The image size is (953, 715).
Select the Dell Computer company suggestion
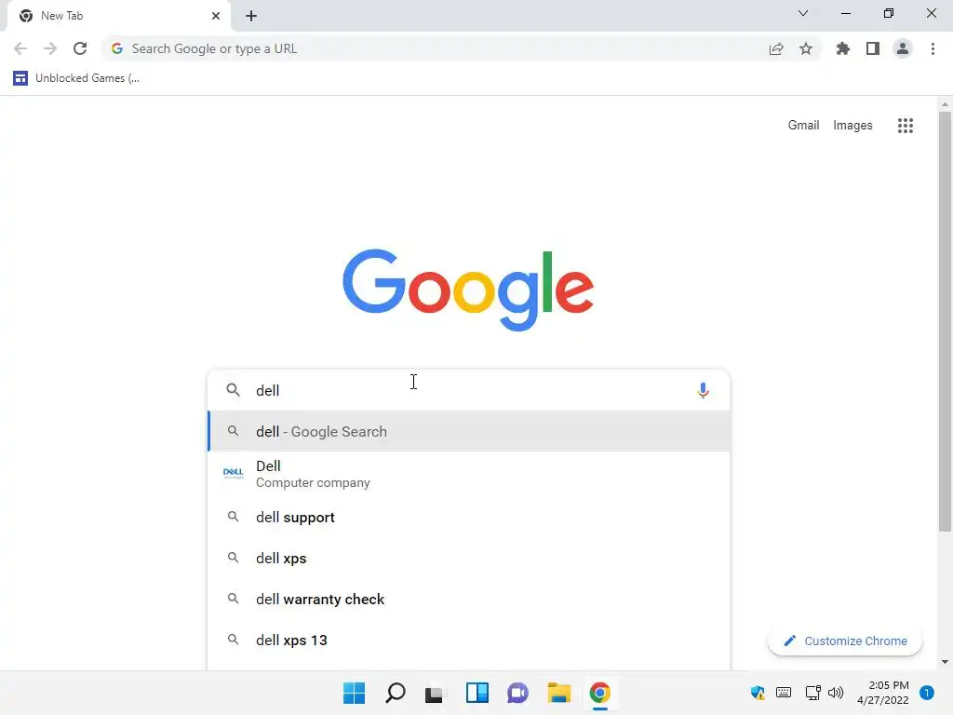coord(468,474)
